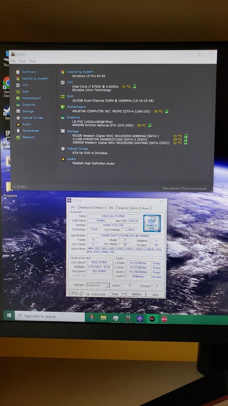
Task: Click the NVIDIA GeForce GTX 1070 line
Action: point(103,125)
